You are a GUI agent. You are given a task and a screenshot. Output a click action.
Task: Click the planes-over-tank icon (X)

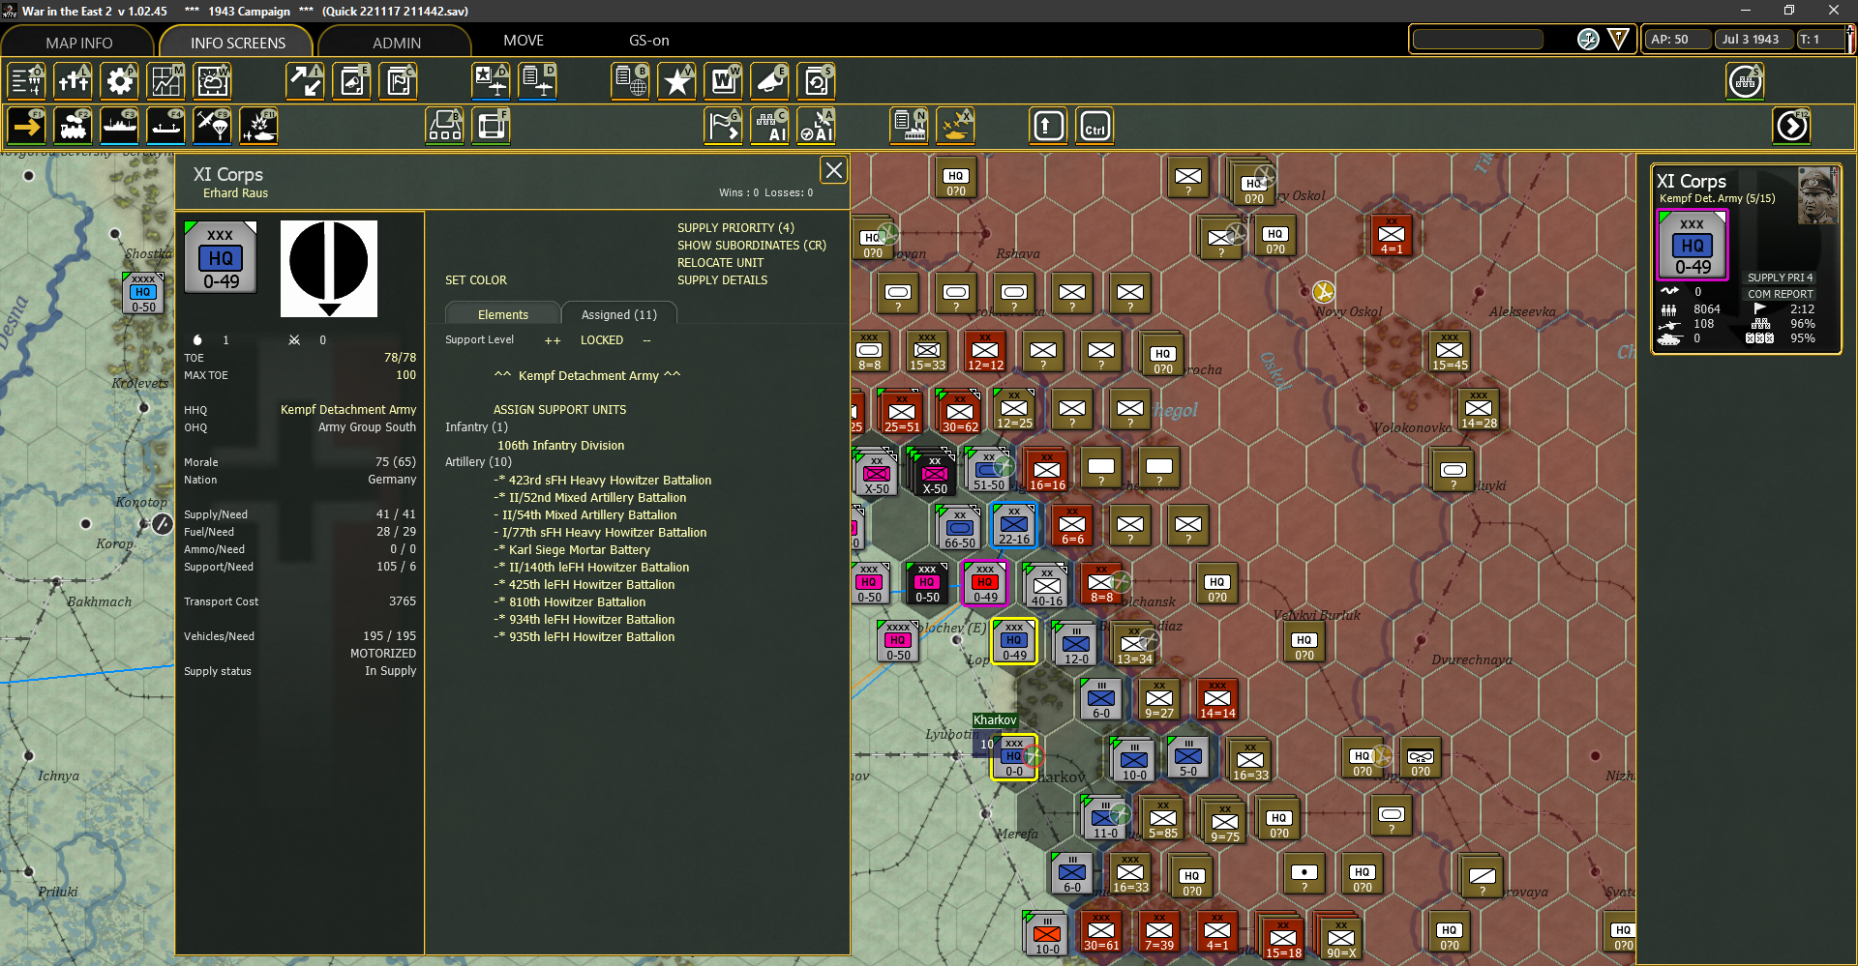(x=955, y=126)
